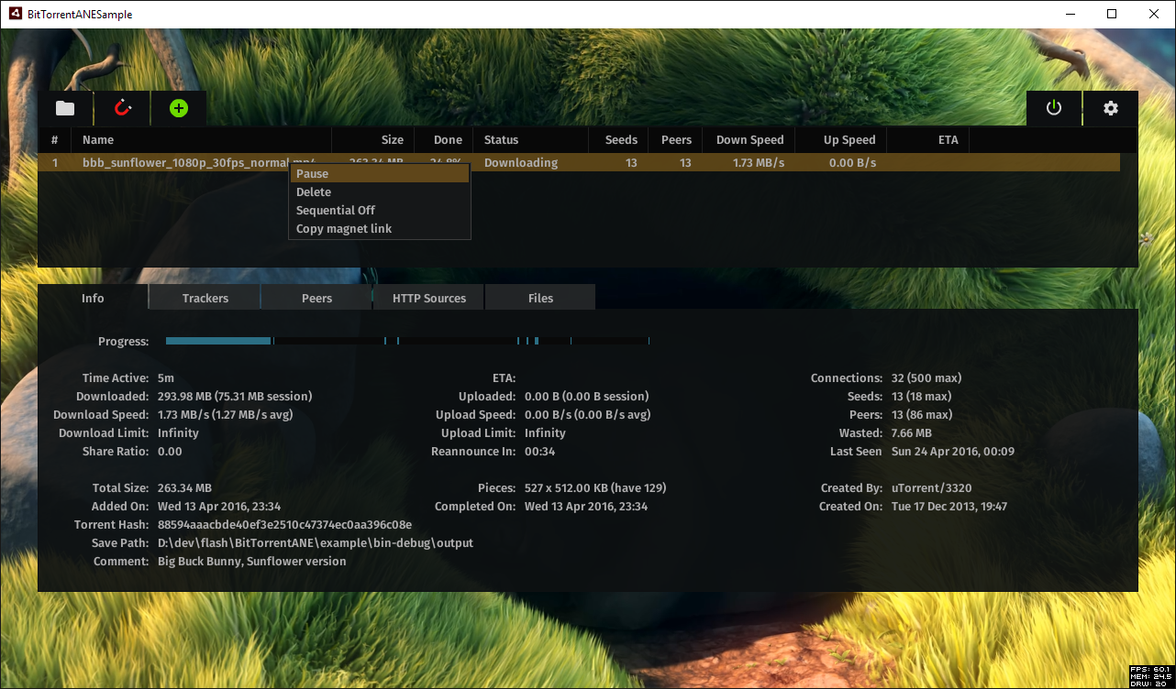This screenshot has width=1176, height=689.
Task: Sort by the Name column header
Action: [203, 140]
